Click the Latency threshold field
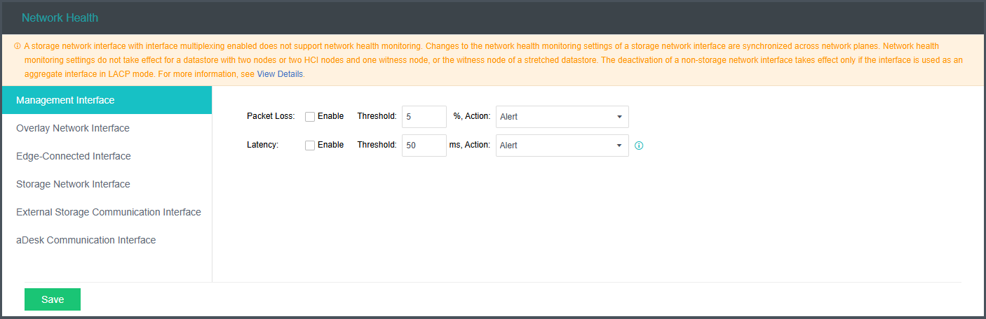Image resolution: width=986 pixels, height=319 pixels. coord(424,146)
